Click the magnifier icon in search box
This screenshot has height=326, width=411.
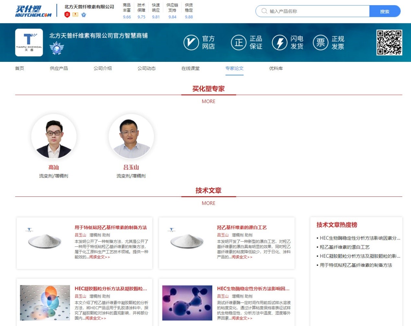click(x=264, y=11)
